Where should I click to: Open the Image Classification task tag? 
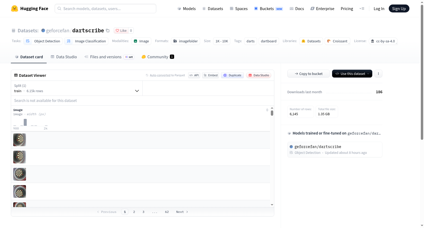86,41
